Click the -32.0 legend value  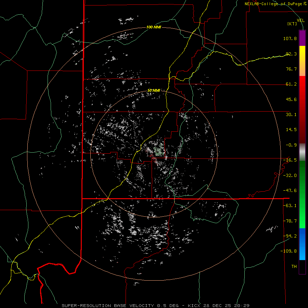point(290,176)
